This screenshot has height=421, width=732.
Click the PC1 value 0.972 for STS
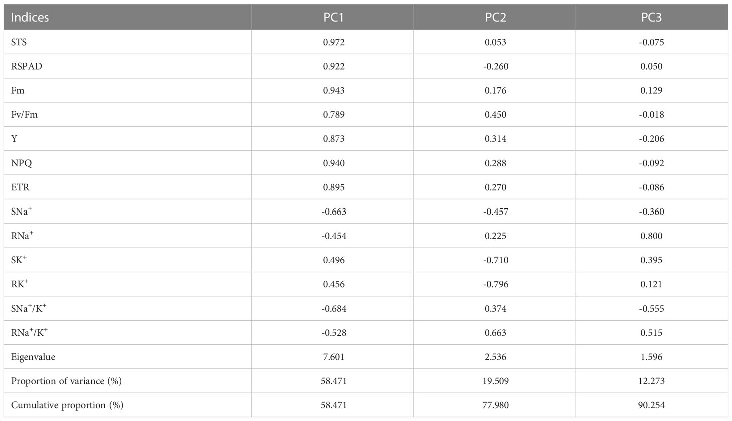pyautogui.click(x=334, y=42)
